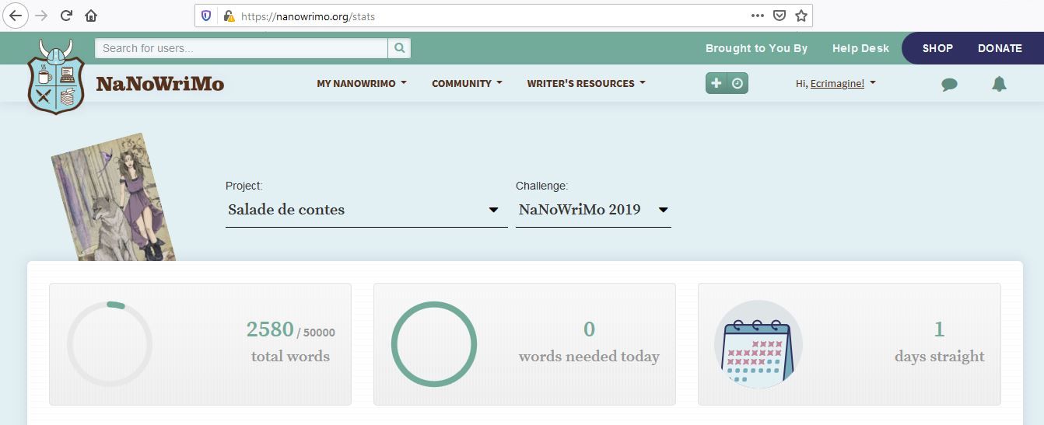The width and height of the screenshot is (1044, 425).
Task: Click the Donate button
Action: click(999, 48)
